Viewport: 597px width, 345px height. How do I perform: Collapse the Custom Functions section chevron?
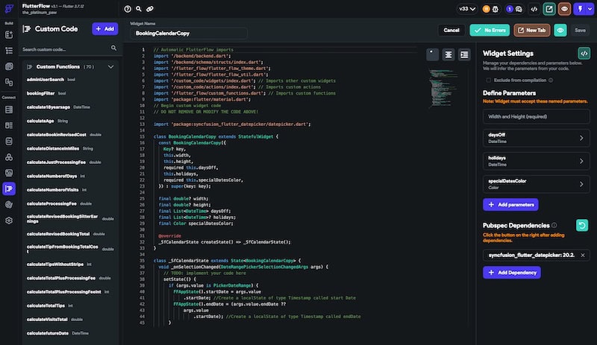(x=110, y=67)
